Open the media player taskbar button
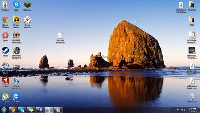The width and height of the screenshot is (200, 113). click(58, 110)
